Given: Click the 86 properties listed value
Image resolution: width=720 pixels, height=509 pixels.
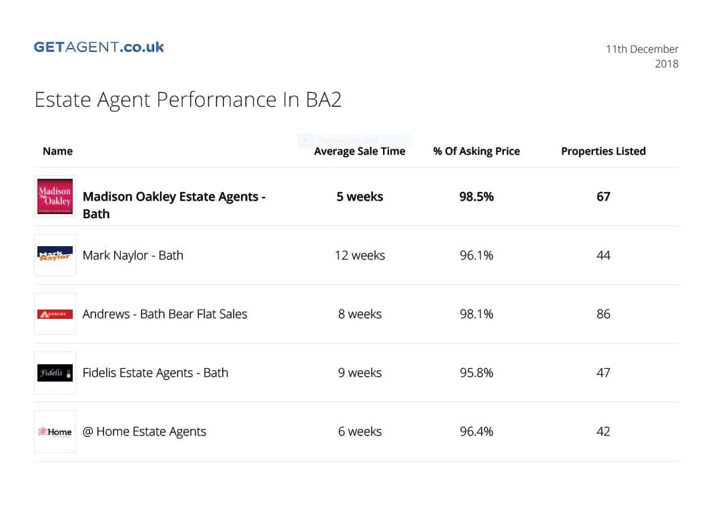Looking at the screenshot, I should 603,314.
